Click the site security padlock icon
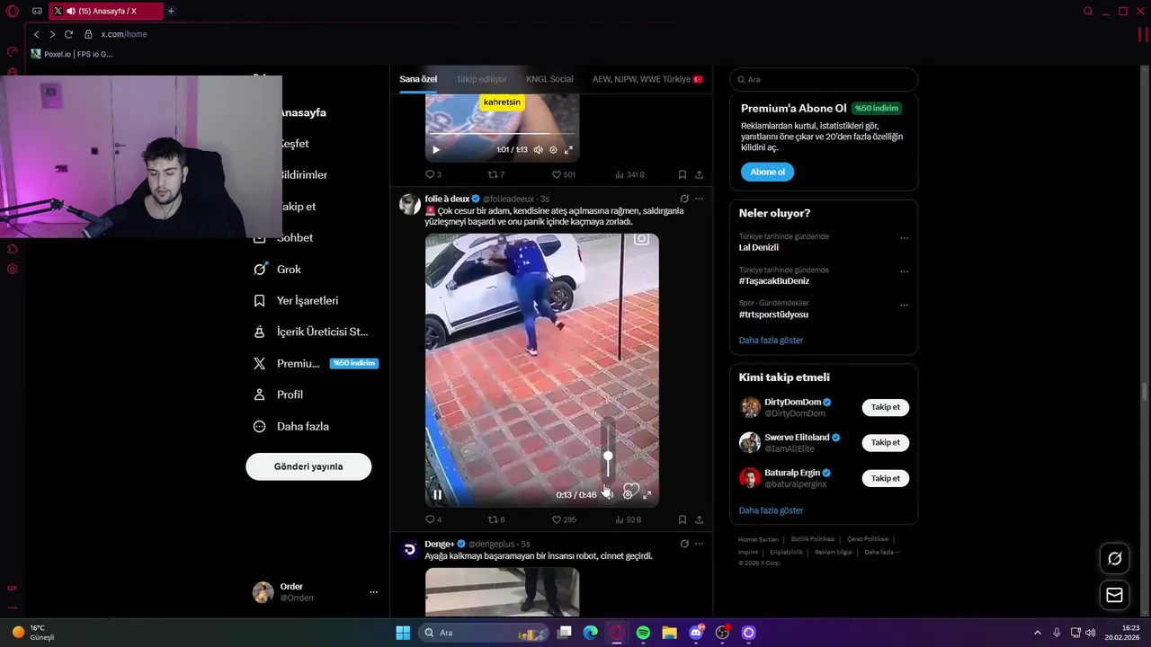The image size is (1151, 647). [x=88, y=34]
